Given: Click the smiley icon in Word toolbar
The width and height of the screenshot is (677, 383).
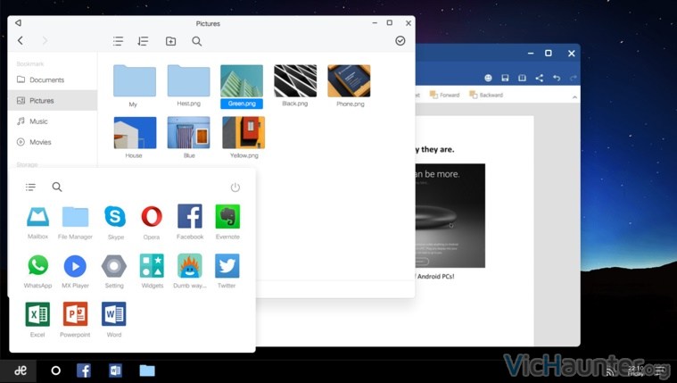Looking at the screenshot, I should 488,78.
